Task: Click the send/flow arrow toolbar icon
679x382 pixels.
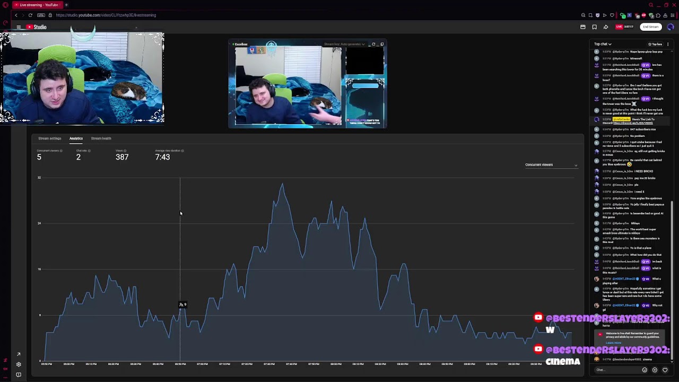Action: click(x=604, y=15)
